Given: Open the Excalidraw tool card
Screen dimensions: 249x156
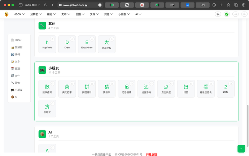Looking at the screenshot, I should (x=87, y=44).
